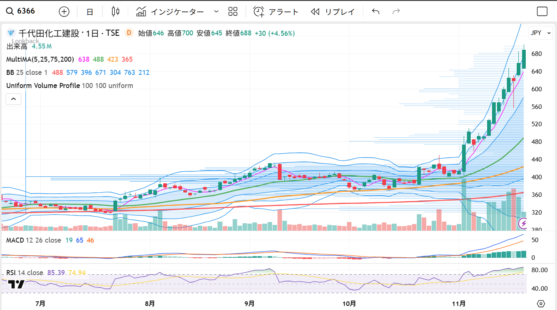This screenshot has width=557, height=310.
Task: Open the layout grid templates icon
Action: [233, 12]
